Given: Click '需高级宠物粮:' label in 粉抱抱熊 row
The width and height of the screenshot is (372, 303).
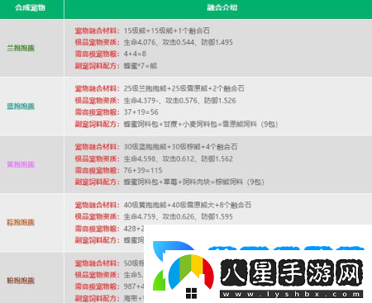Looking at the screenshot, I should pos(98,286).
